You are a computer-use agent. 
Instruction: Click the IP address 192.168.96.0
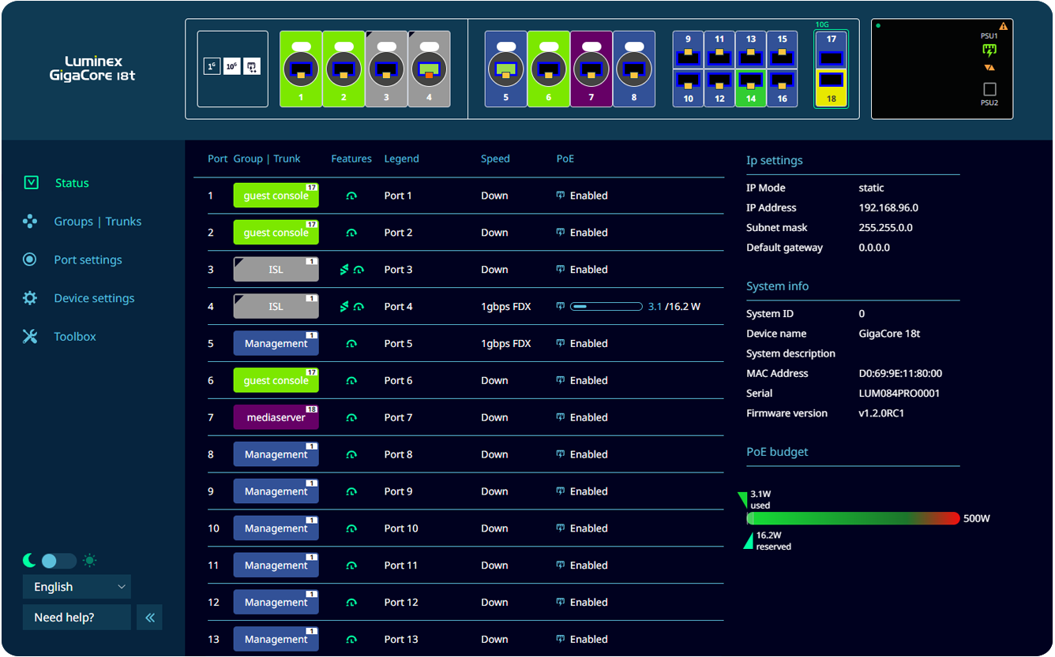(x=888, y=208)
